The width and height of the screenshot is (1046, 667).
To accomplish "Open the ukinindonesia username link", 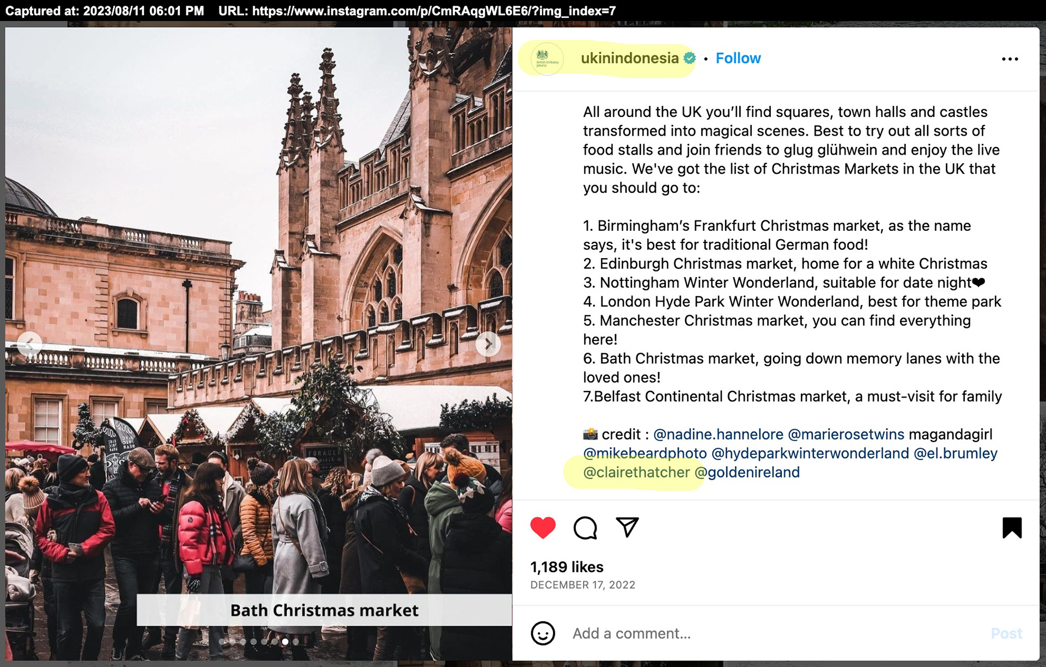I will coord(629,58).
